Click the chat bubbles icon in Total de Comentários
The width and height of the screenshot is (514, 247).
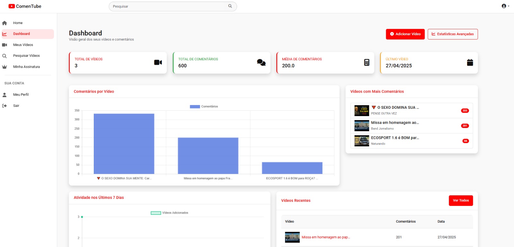coord(261,63)
